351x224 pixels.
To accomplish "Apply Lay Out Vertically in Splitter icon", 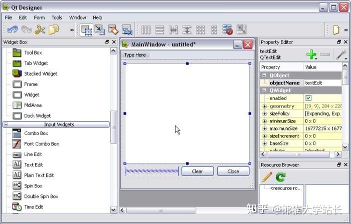I will pos(187,29).
